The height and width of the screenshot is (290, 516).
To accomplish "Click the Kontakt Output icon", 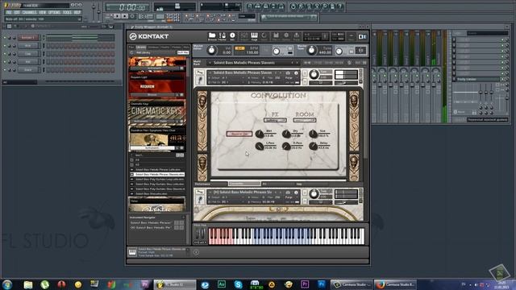I will click(x=243, y=36).
